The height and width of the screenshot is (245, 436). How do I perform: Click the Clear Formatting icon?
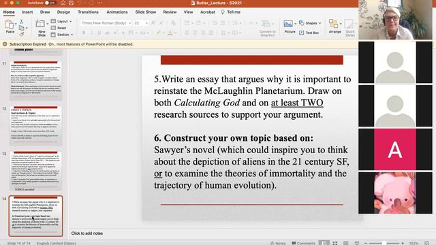[x=173, y=23]
